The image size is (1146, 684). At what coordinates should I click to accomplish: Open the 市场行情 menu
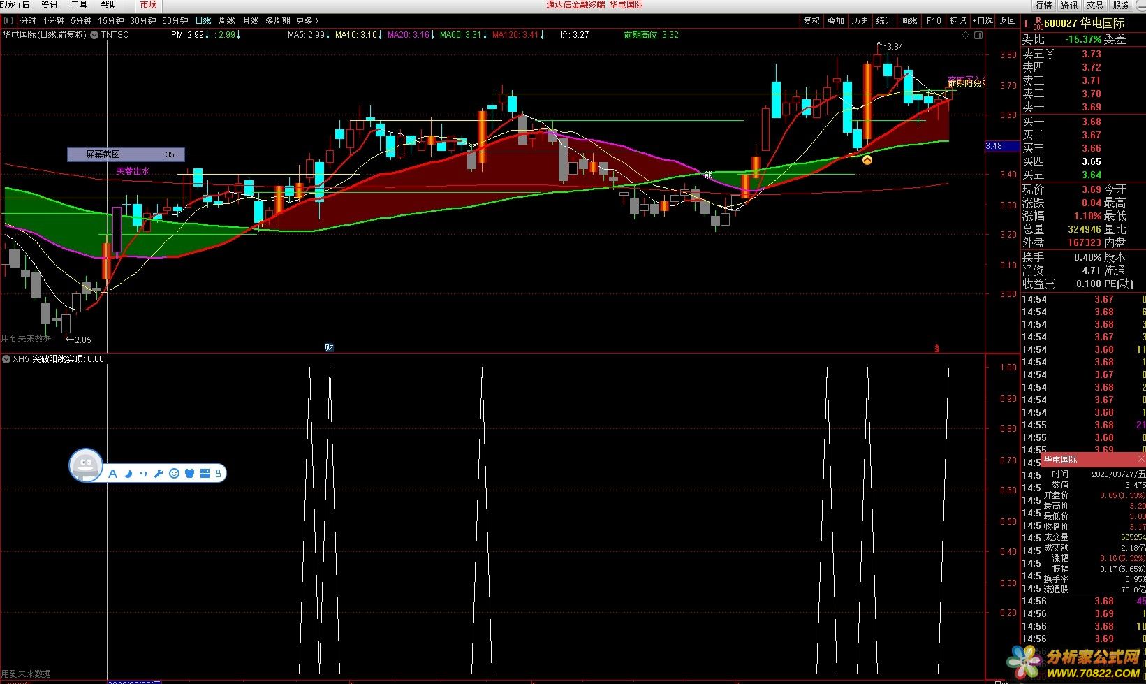pos(14,5)
